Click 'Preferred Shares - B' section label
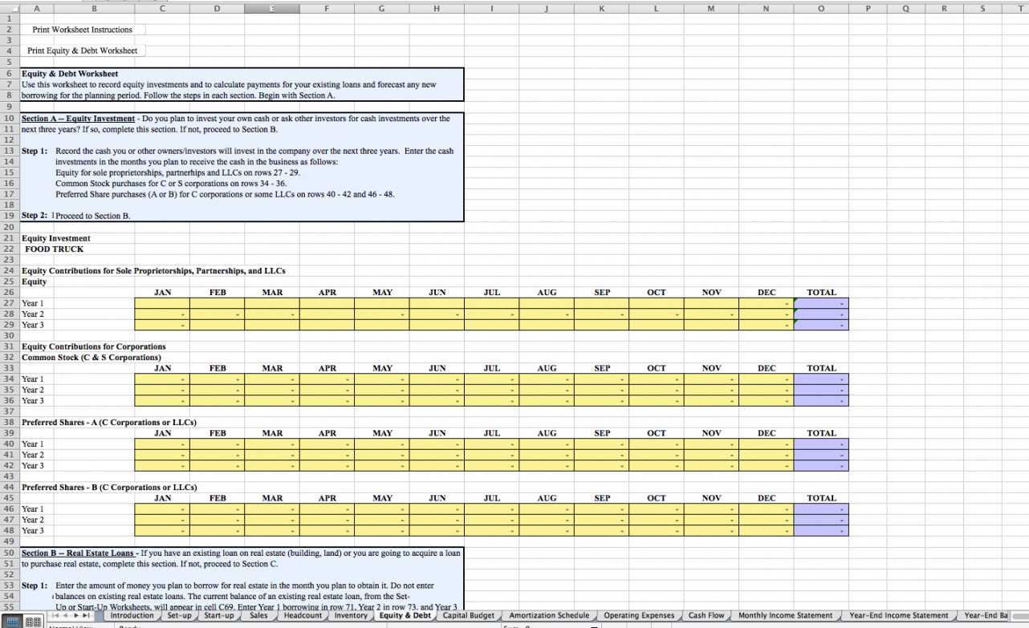Image resolution: width=1029 pixels, height=628 pixels. click(109, 487)
